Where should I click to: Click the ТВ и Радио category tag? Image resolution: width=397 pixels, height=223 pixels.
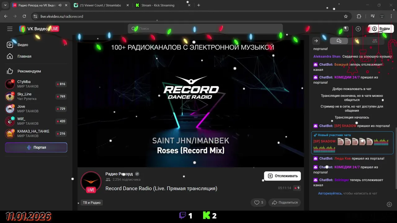(x=91, y=203)
